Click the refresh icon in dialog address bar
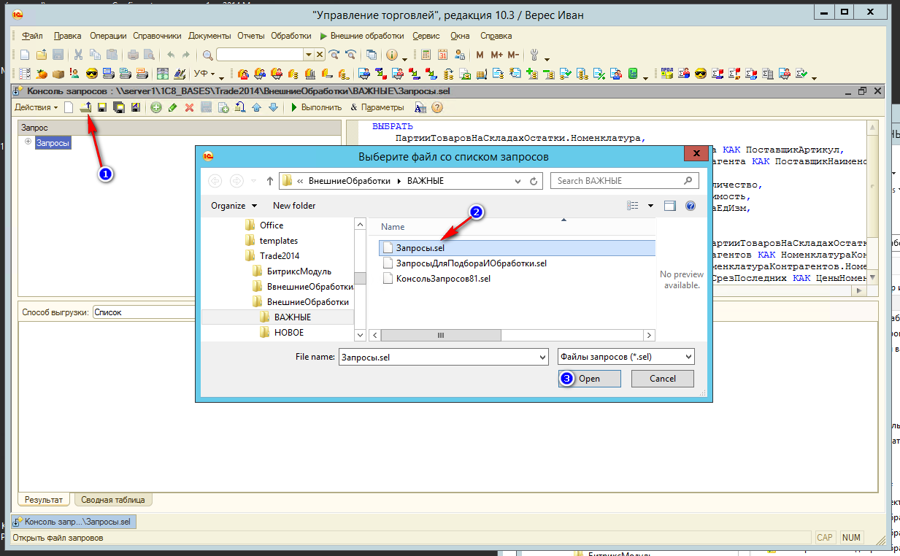This screenshot has width=900, height=556. (534, 181)
